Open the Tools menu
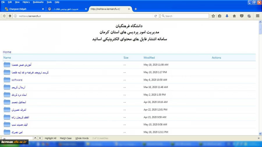Screen dimensions: 262x147 (49, 2)
